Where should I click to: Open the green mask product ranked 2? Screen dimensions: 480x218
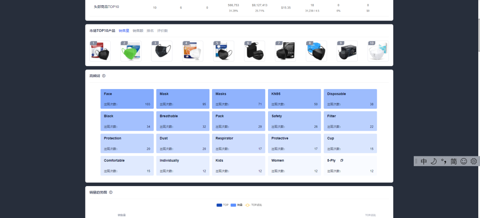tap(131, 51)
